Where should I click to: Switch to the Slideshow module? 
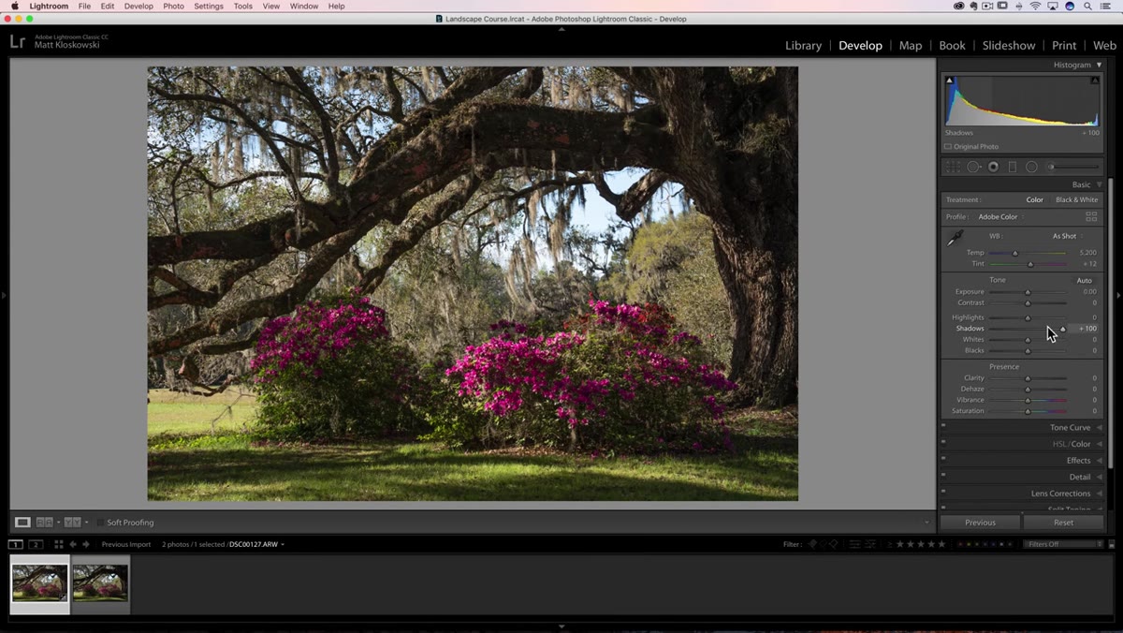1009,45
